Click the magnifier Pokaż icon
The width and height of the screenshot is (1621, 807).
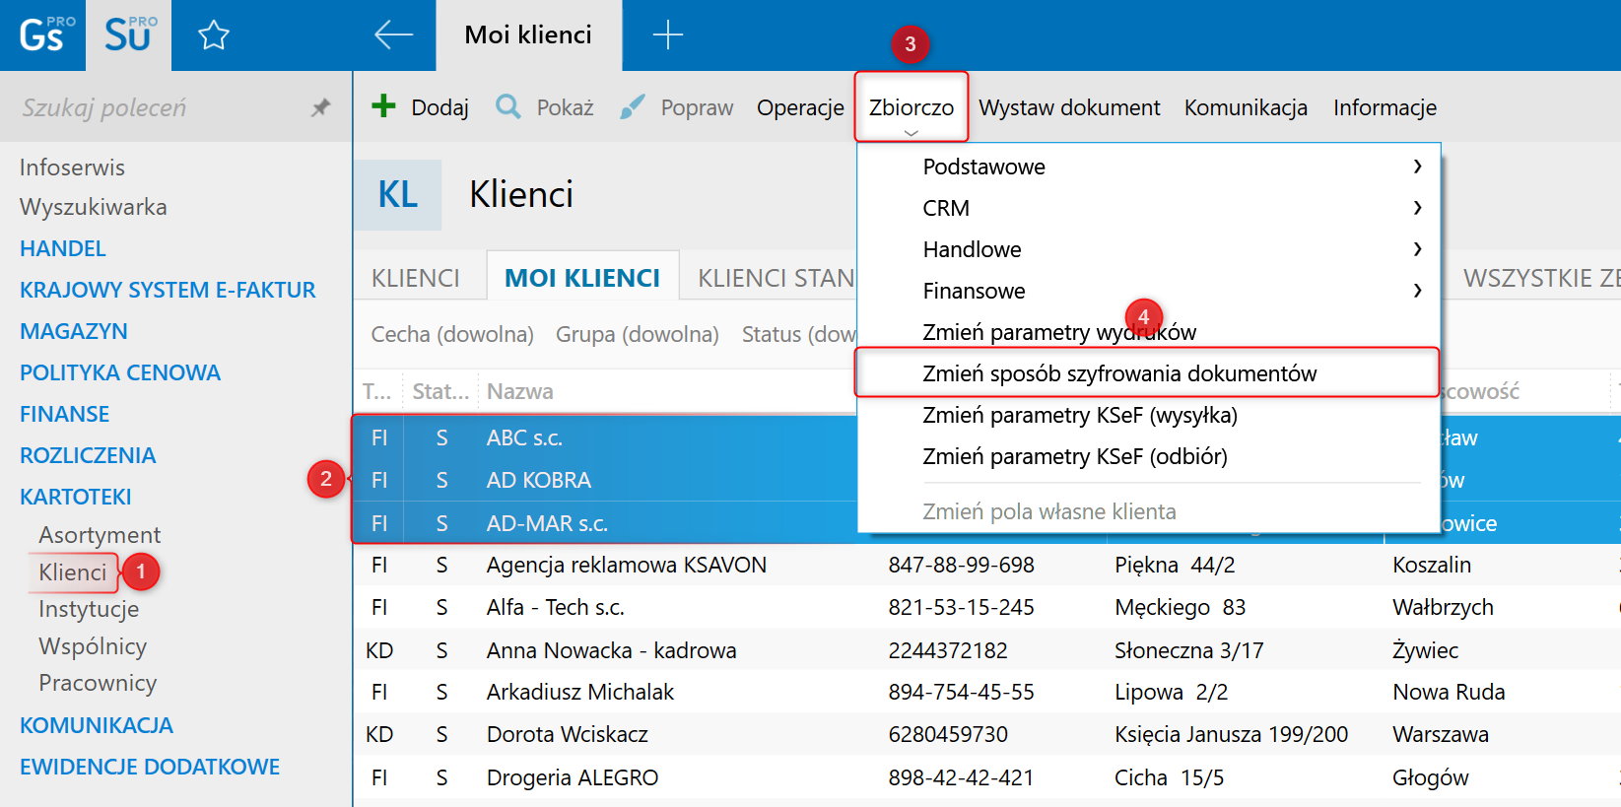(507, 105)
